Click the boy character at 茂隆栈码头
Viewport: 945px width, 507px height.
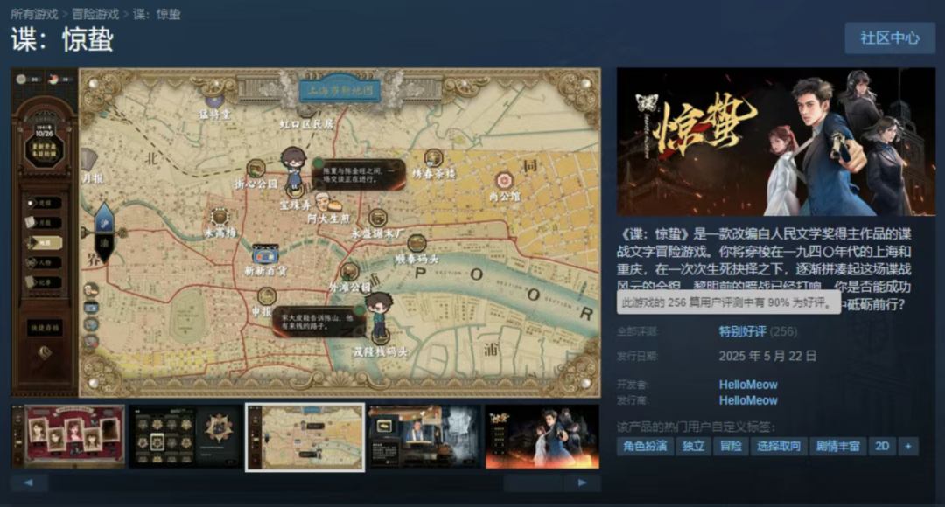pyautogui.click(x=379, y=314)
